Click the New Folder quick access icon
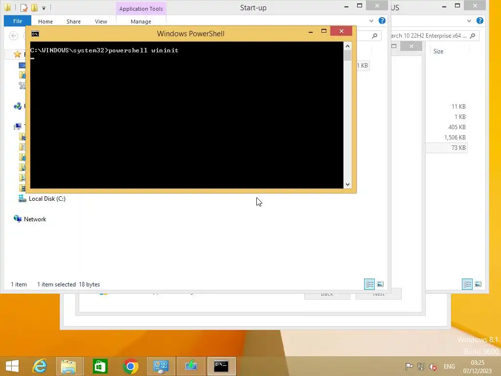Screen dimensions: 501x376 (x=35, y=8)
